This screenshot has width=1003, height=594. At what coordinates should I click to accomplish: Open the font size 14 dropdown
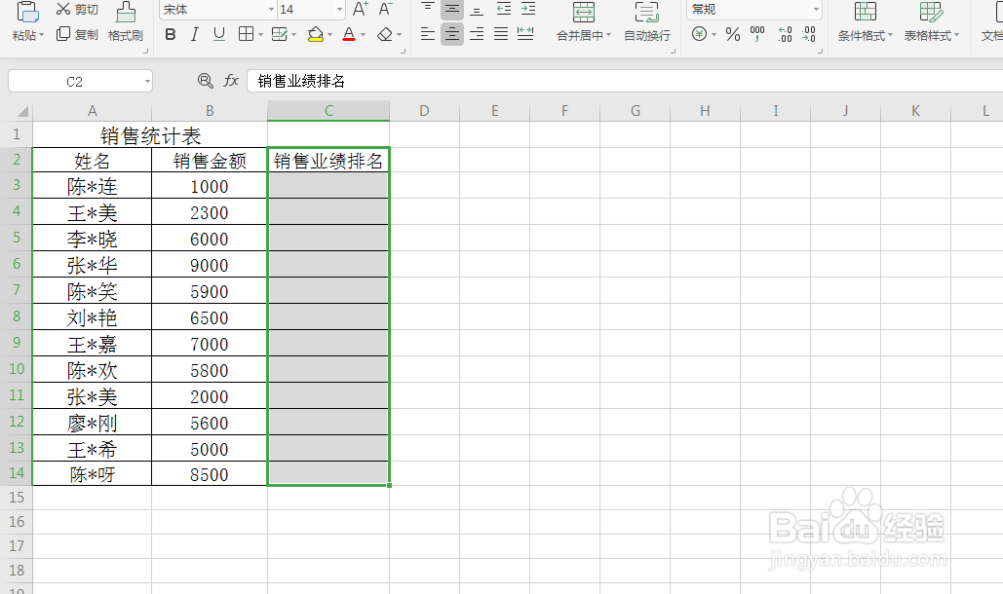pos(339,10)
